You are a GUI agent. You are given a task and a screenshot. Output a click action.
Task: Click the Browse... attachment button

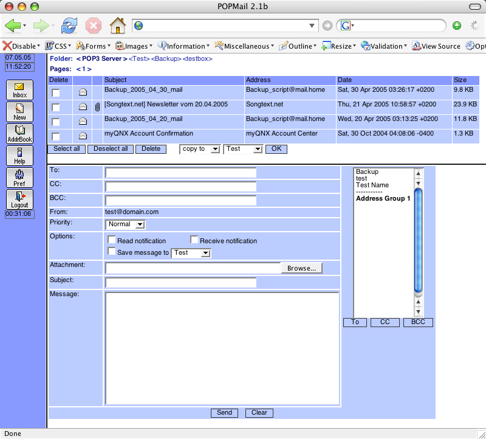coord(301,268)
